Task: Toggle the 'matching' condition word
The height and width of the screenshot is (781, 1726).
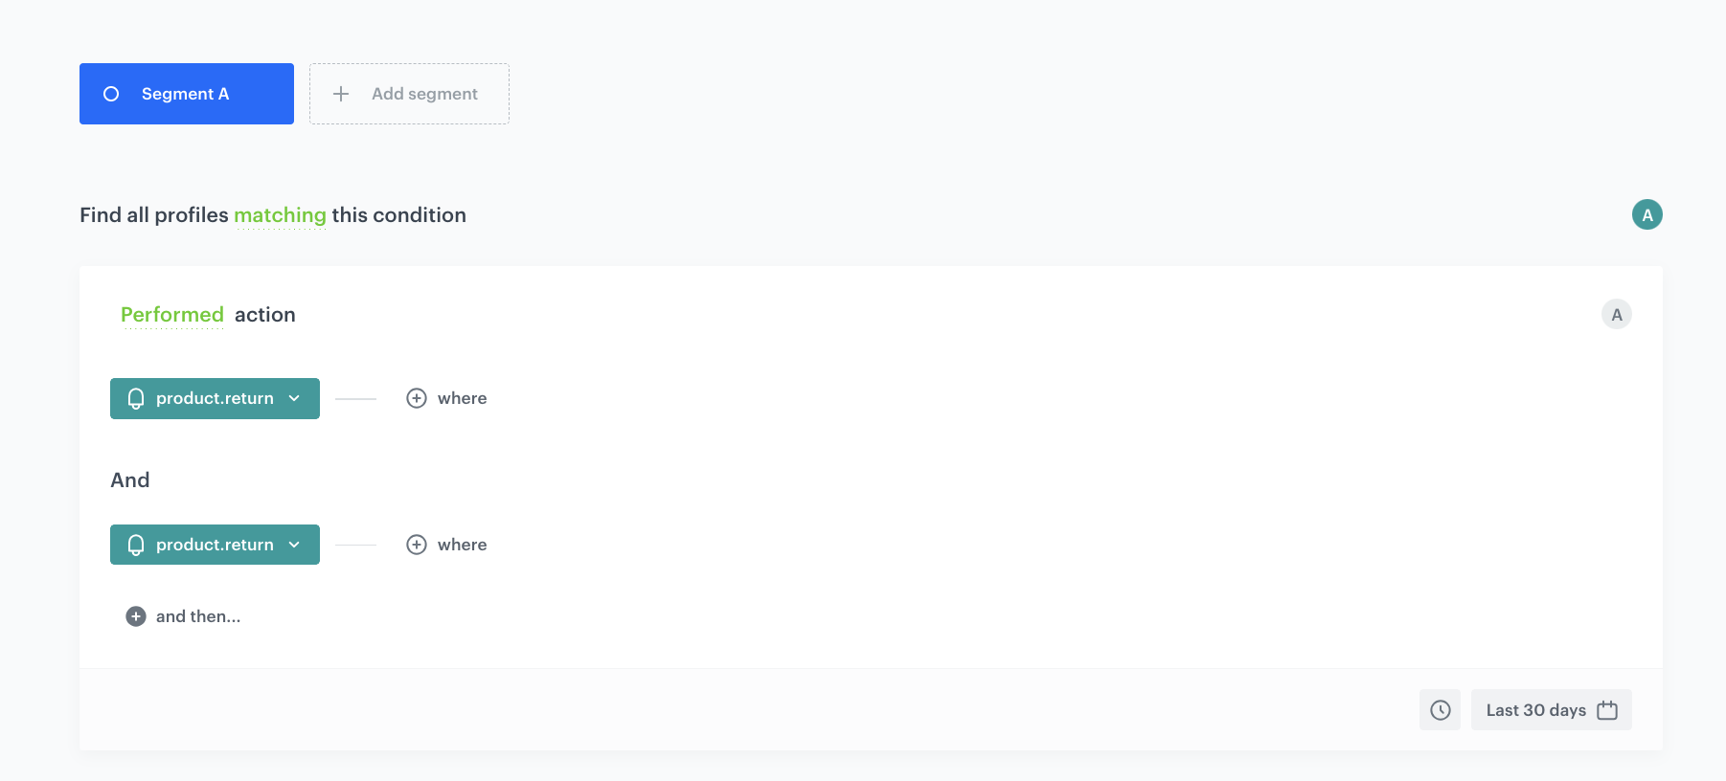Action: [x=280, y=215]
